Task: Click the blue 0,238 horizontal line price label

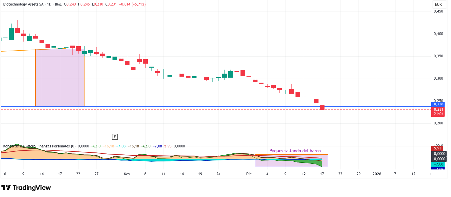Action: coord(438,104)
